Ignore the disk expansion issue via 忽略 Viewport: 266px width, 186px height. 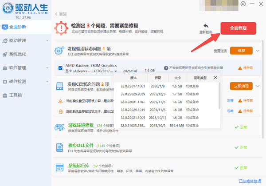coord(230,101)
